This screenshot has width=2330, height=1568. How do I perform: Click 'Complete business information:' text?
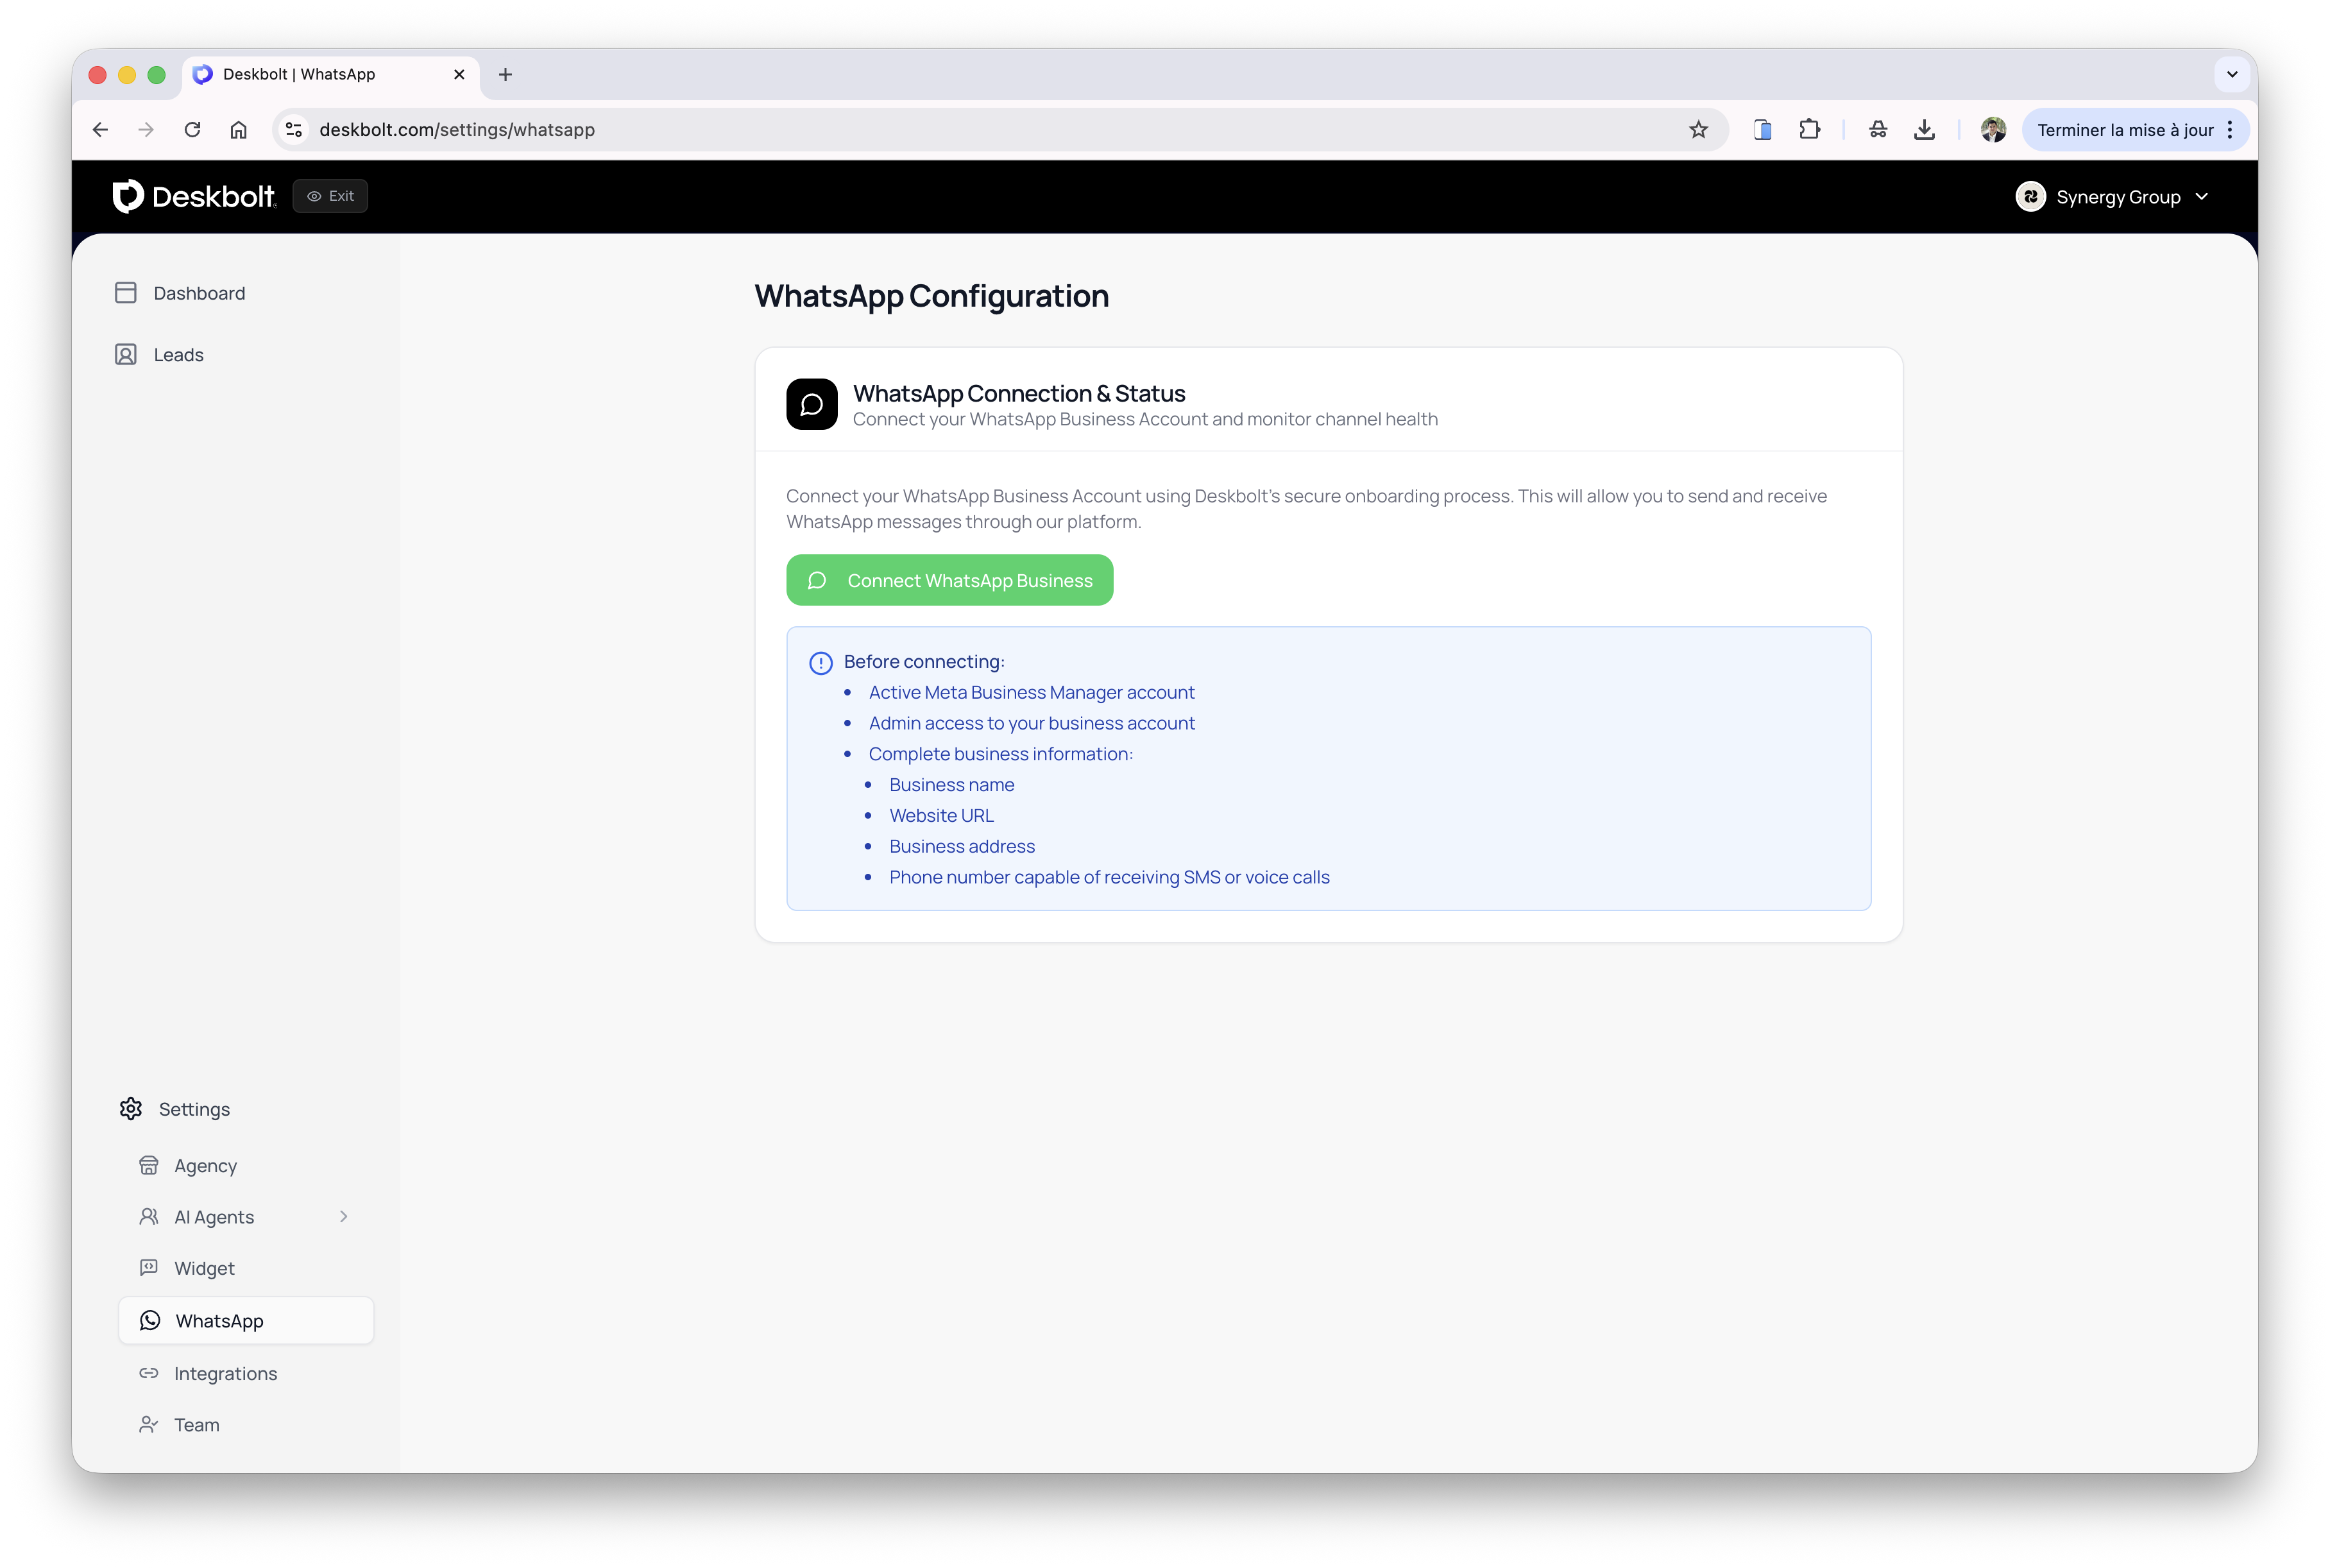[x=1000, y=754]
